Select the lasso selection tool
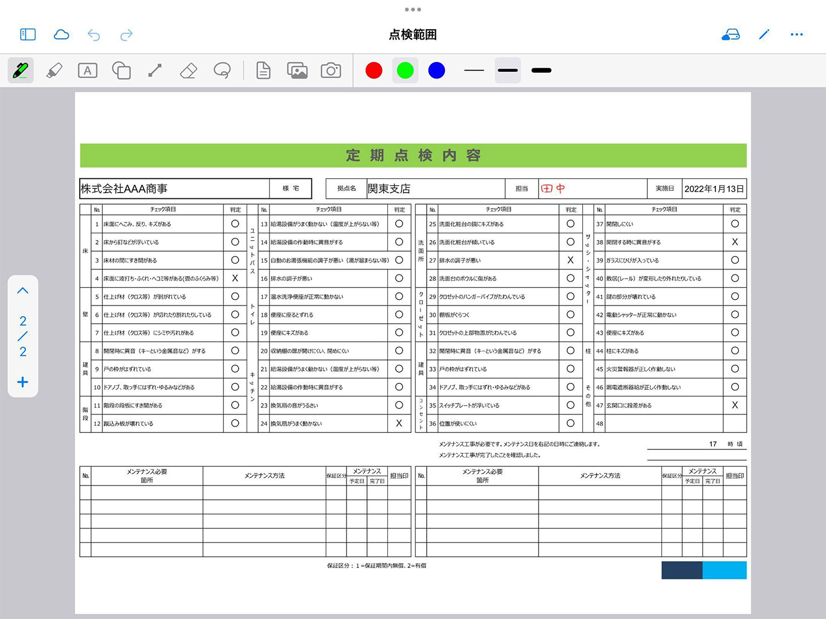 [222, 70]
